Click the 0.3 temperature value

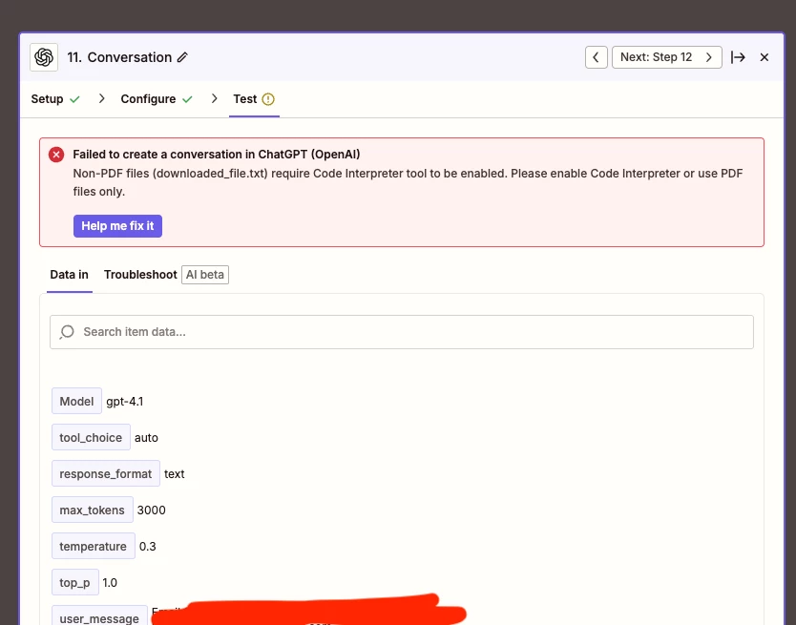click(x=148, y=547)
